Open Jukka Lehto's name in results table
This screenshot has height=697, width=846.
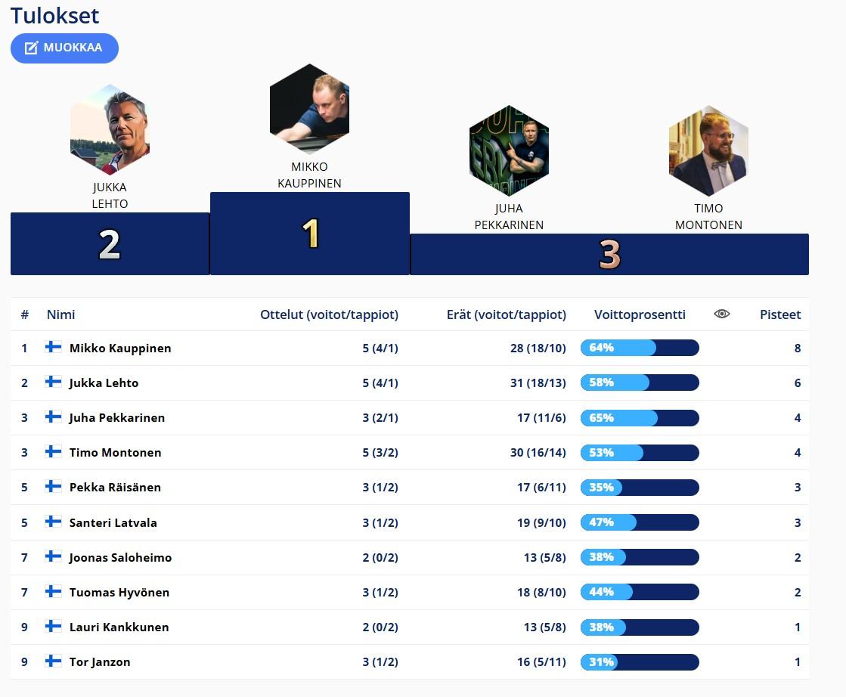click(x=104, y=383)
